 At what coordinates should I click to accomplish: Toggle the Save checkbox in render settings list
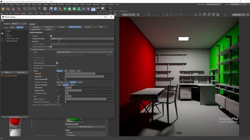pyautogui.click(x=2, y=33)
